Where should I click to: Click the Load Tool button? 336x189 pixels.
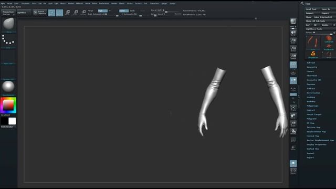click(313, 9)
